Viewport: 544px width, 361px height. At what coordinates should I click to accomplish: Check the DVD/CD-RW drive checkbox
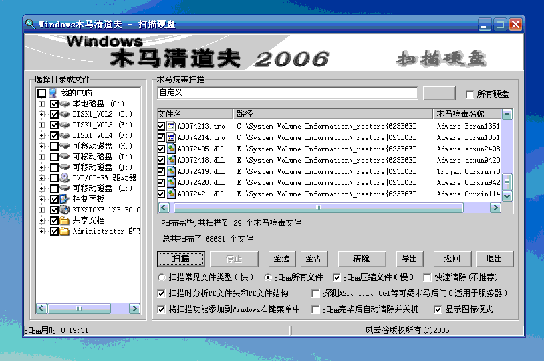[x=54, y=178]
